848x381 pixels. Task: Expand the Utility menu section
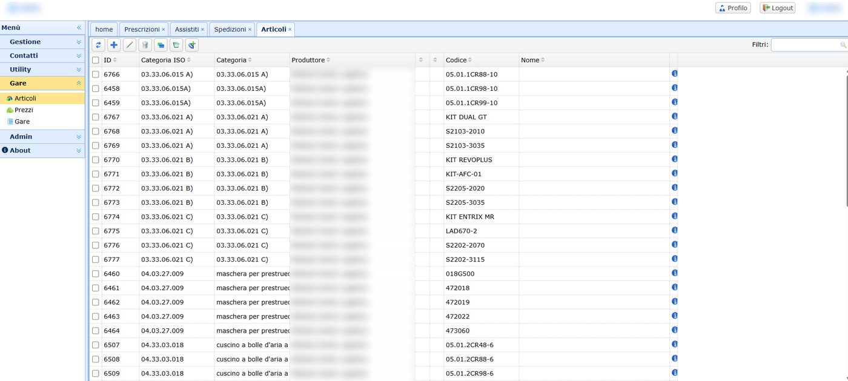pyautogui.click(x=42, y=69)
